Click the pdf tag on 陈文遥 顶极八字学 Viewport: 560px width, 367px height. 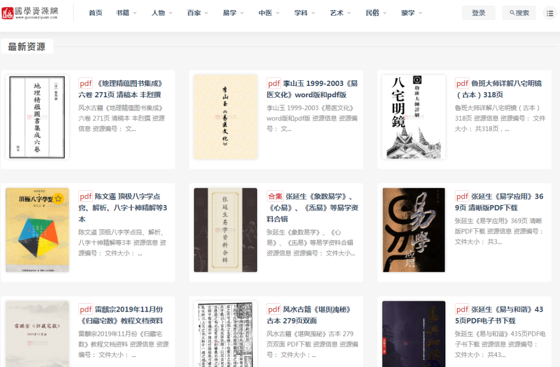(x=86, y=197)
